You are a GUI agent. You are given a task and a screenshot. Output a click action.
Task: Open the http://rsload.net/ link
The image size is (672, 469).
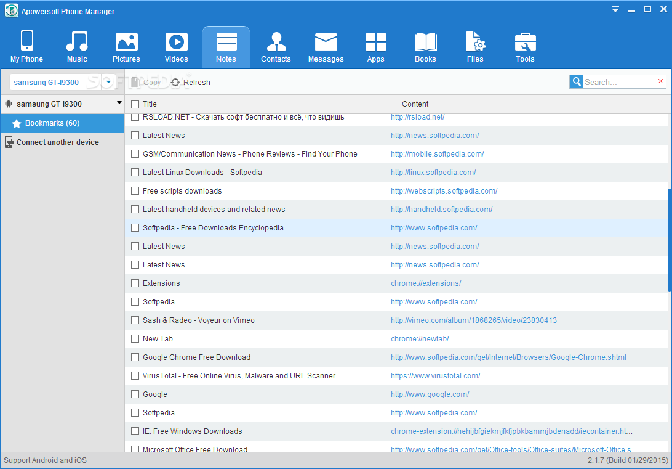[x=417, y=116]
